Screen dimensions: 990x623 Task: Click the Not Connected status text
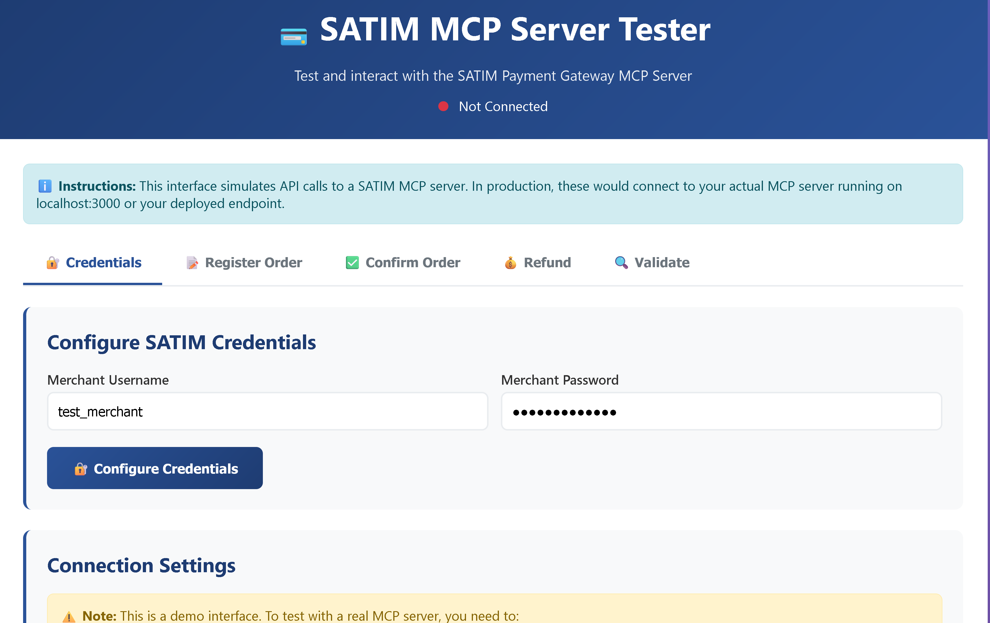point(503,106)
